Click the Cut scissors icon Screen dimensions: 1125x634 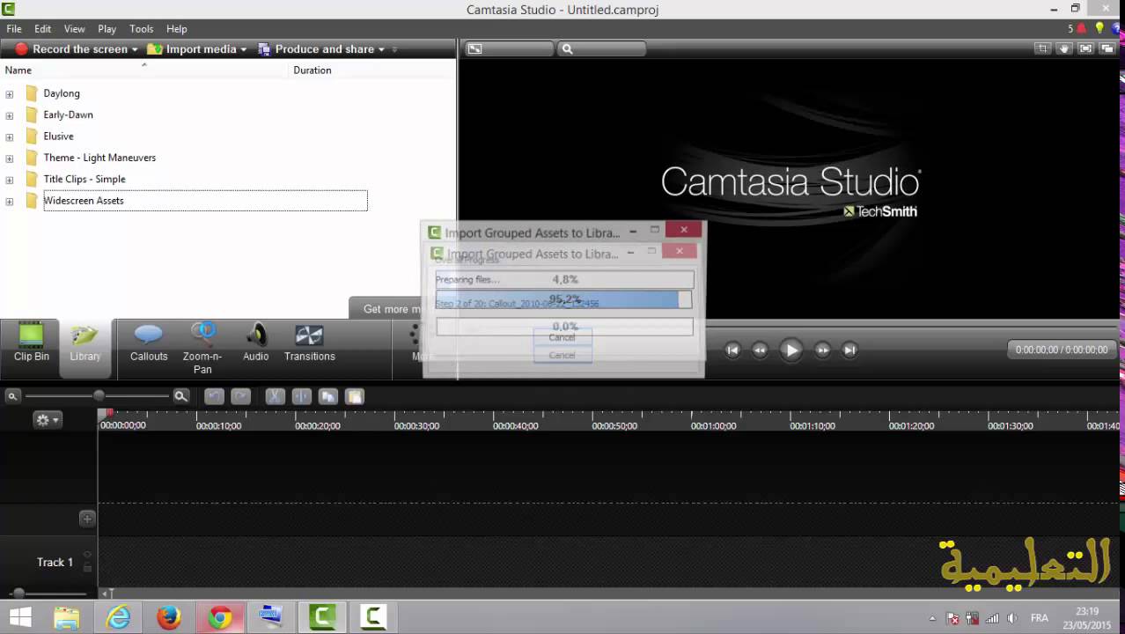[276, 396]
